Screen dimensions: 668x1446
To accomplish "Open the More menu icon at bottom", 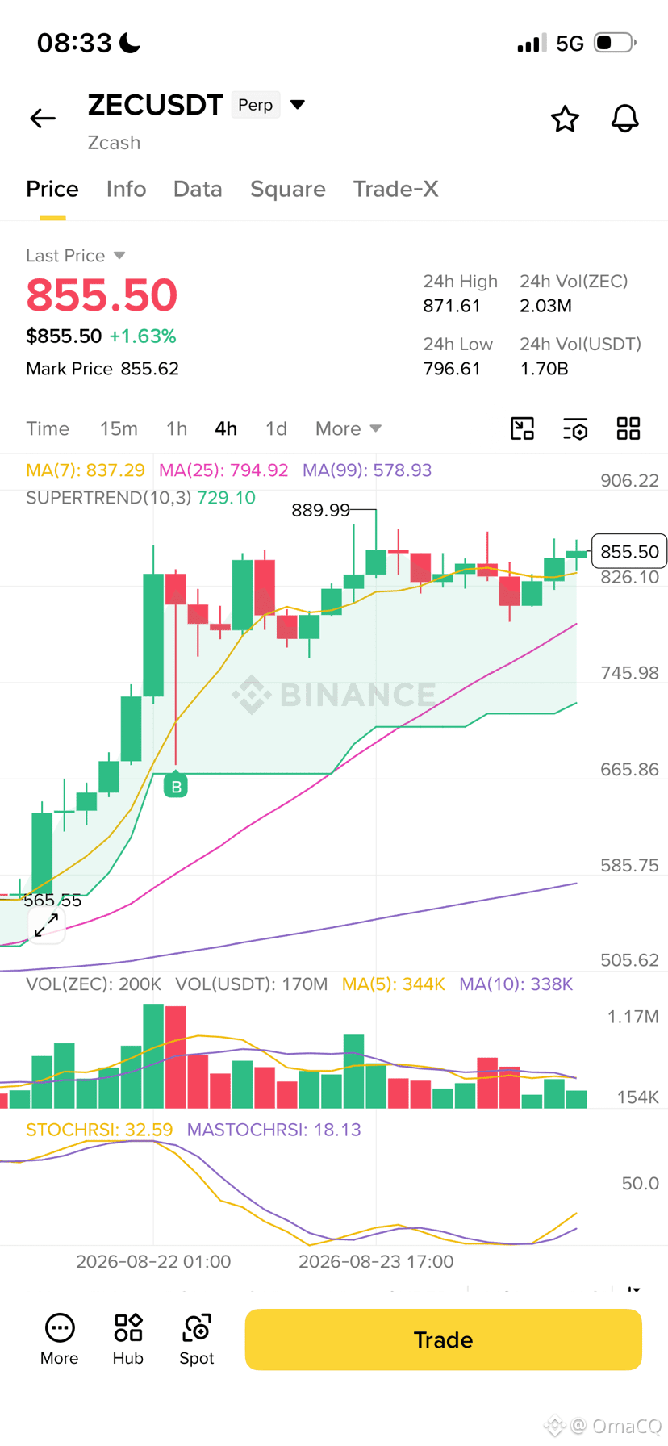I will coord(60,1339).
